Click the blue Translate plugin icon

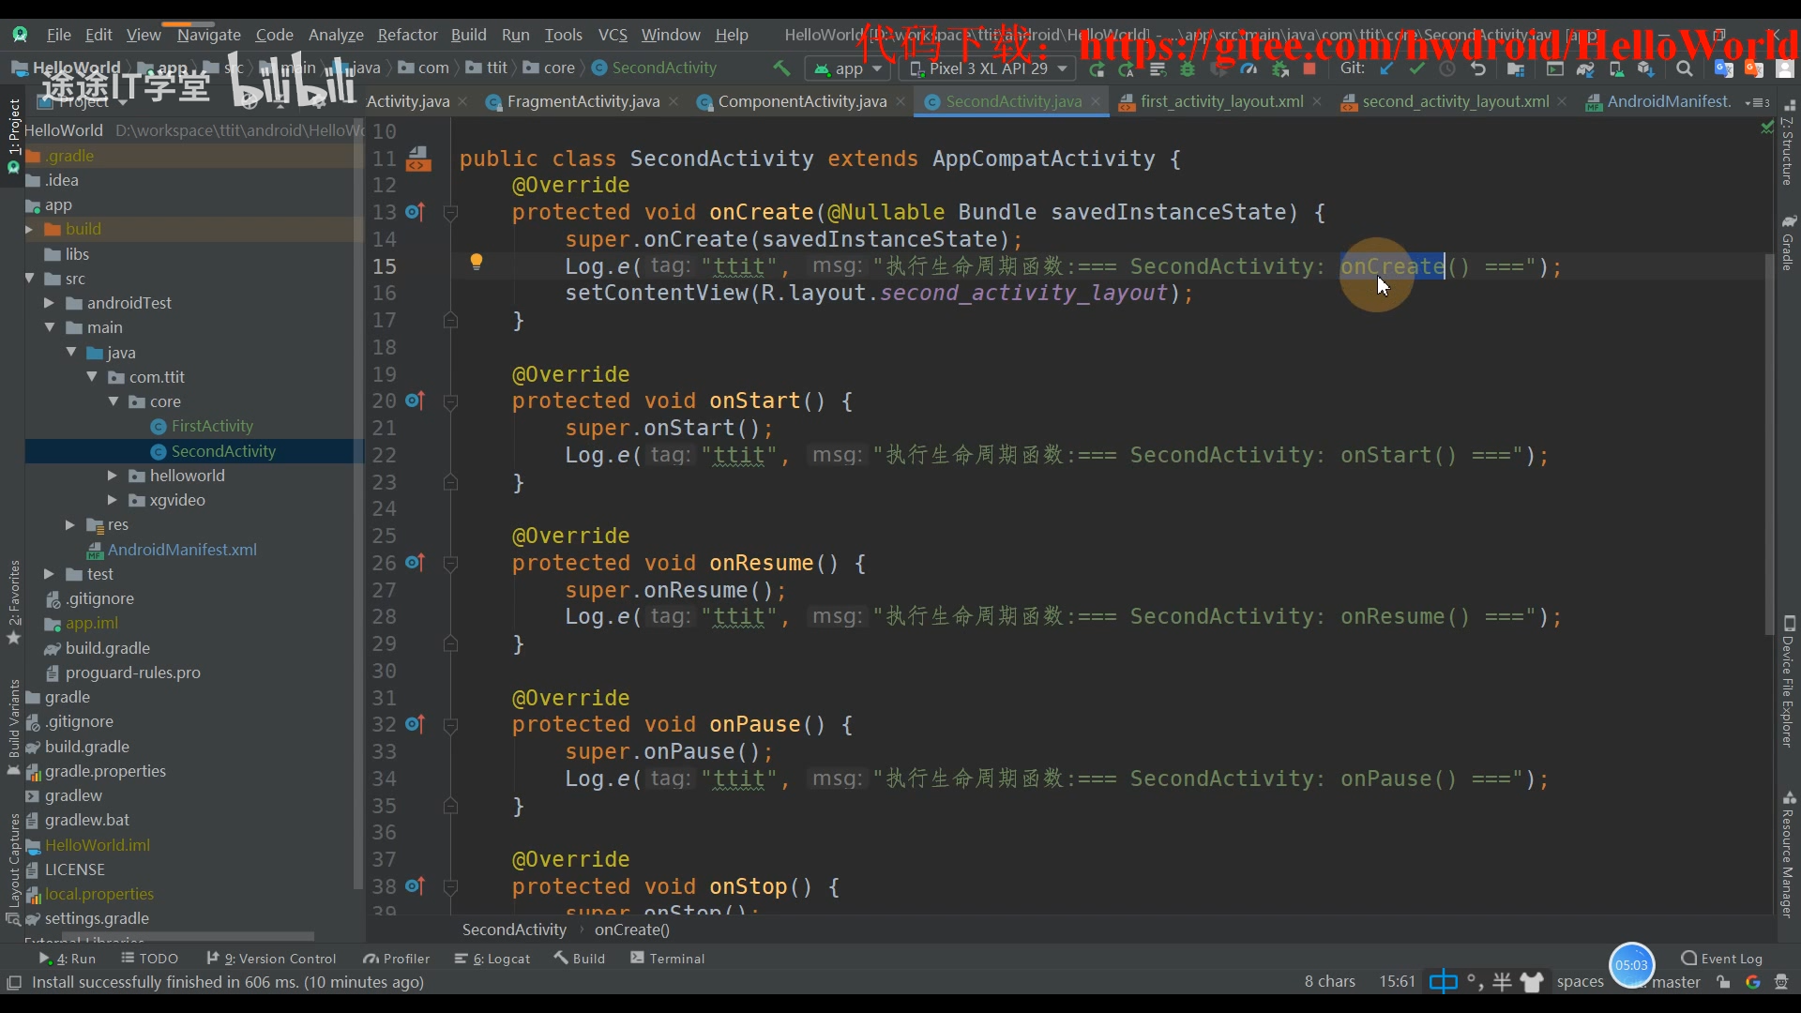point(1724,68)
